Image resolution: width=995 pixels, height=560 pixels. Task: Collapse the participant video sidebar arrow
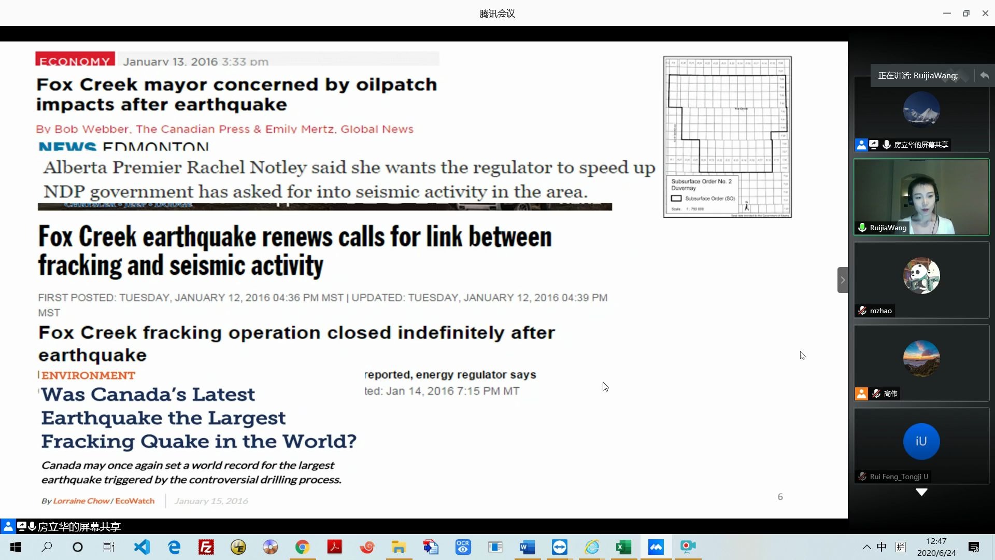(x=843, y=280)
